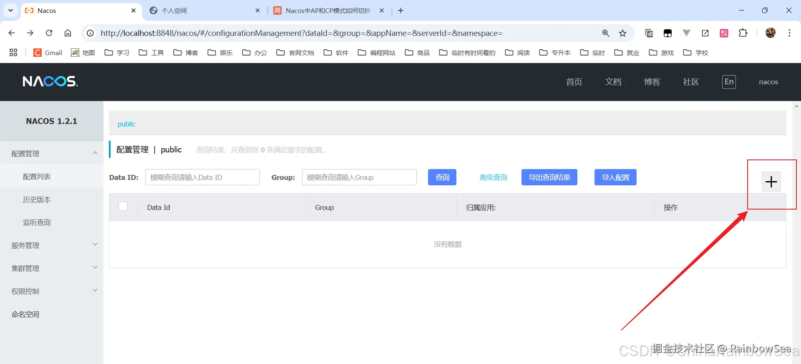801x364 pixels.
Task: Open 社区 in the top navigation
Action: (x=691, y=82)
